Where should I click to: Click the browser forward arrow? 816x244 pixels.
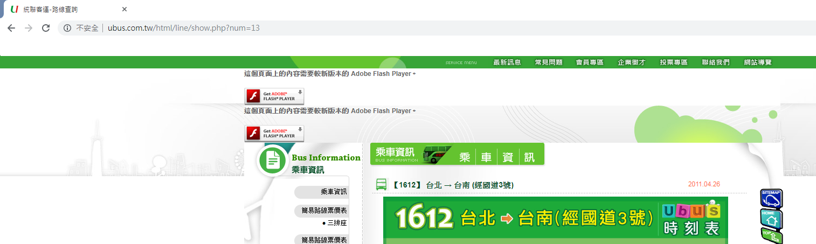(x=29, y=28)
